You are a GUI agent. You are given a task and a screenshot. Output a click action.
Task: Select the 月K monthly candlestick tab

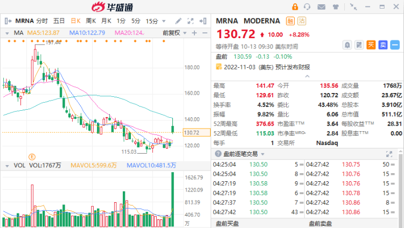106,21
